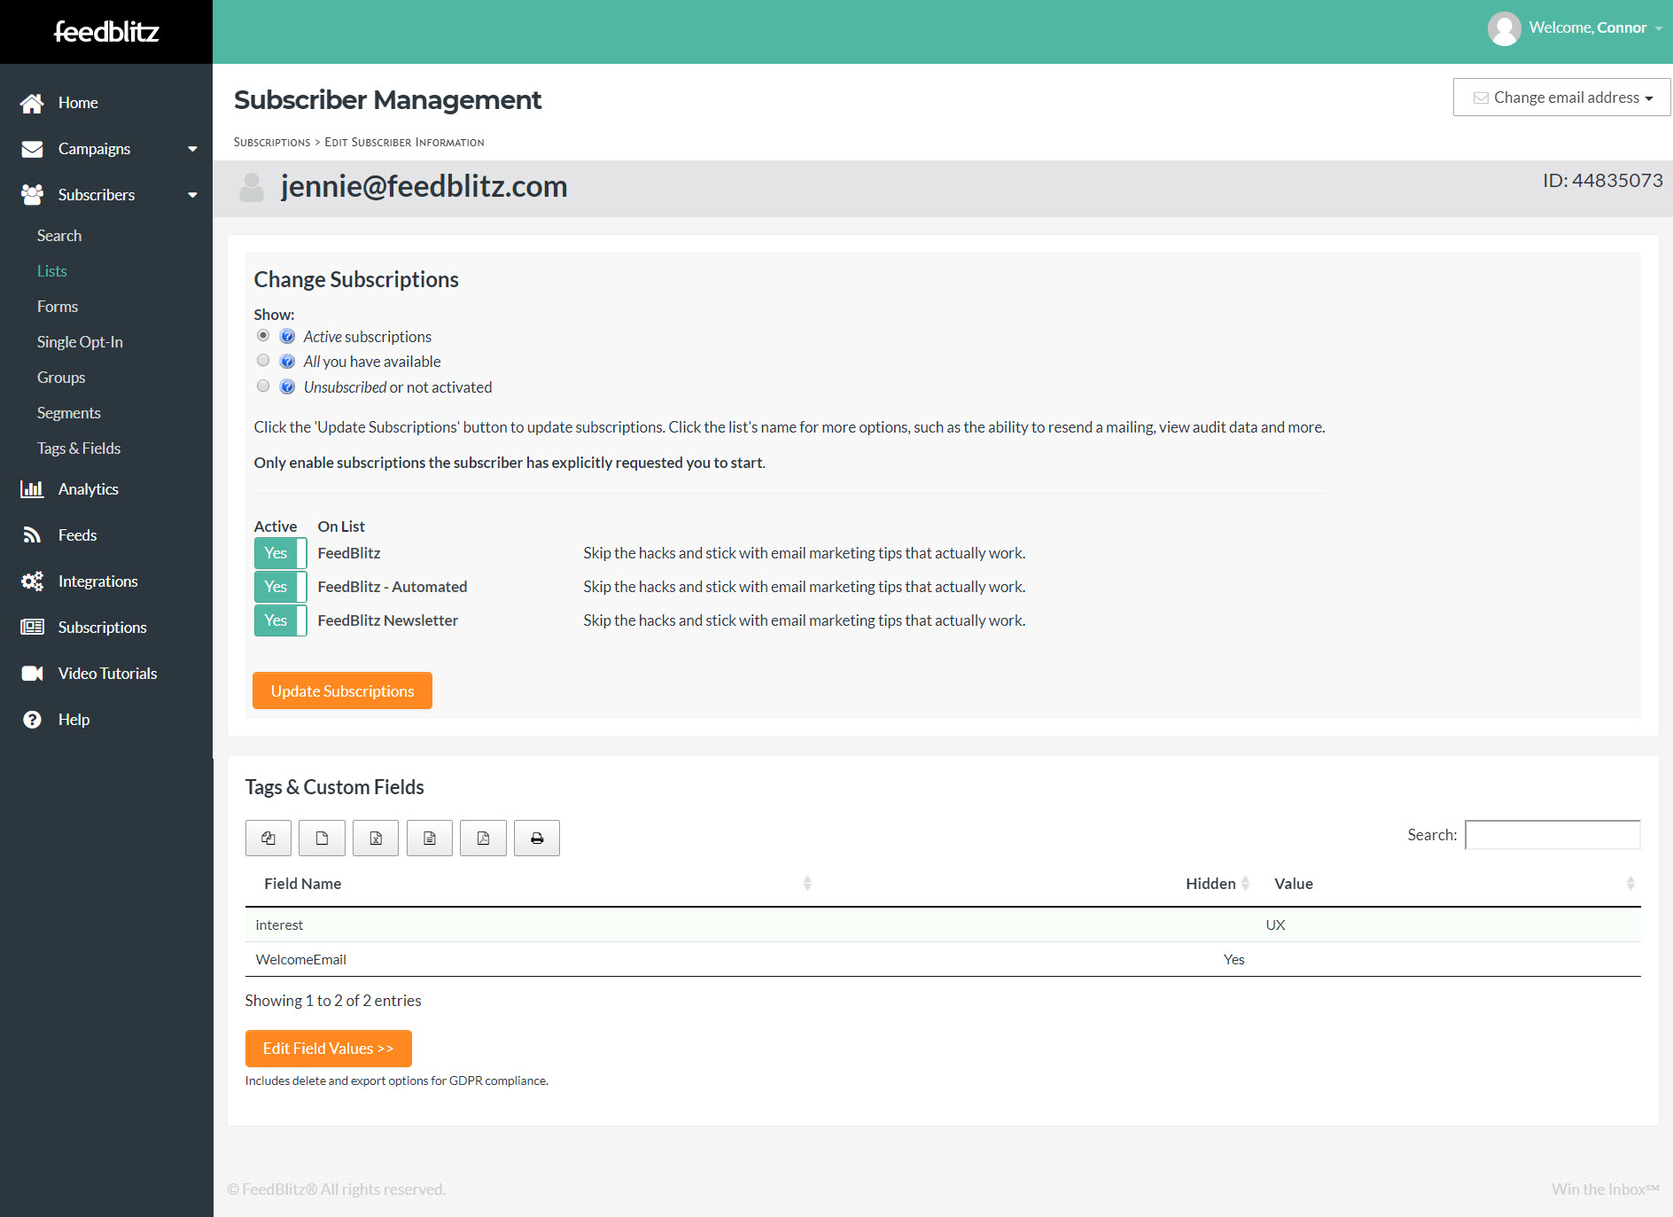Image resolution: width=1673 pixels, height=1217 pixels.
Task: Toggle the Yes switch for FeedBlitz list
Action: point(280,553)
